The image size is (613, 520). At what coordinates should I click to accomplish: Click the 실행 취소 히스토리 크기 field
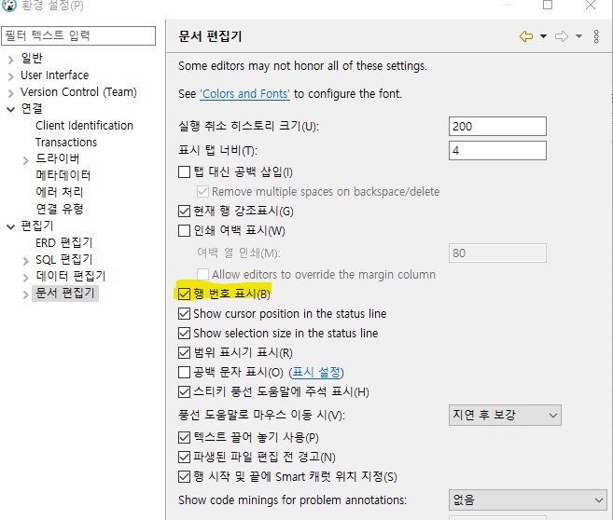pyautogui.click(x=497, y=126)
